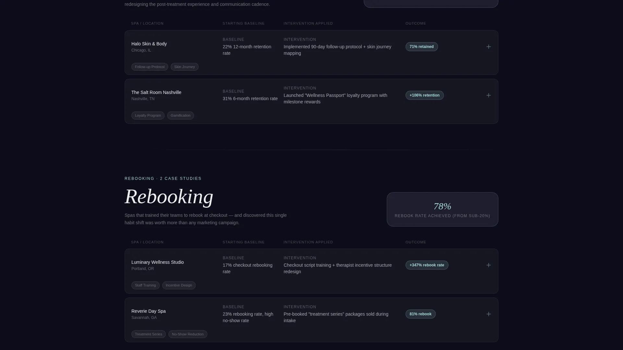Select the Loyalty Program tag
This screenshot has height=350, width=623.
[x=148, y=115]
